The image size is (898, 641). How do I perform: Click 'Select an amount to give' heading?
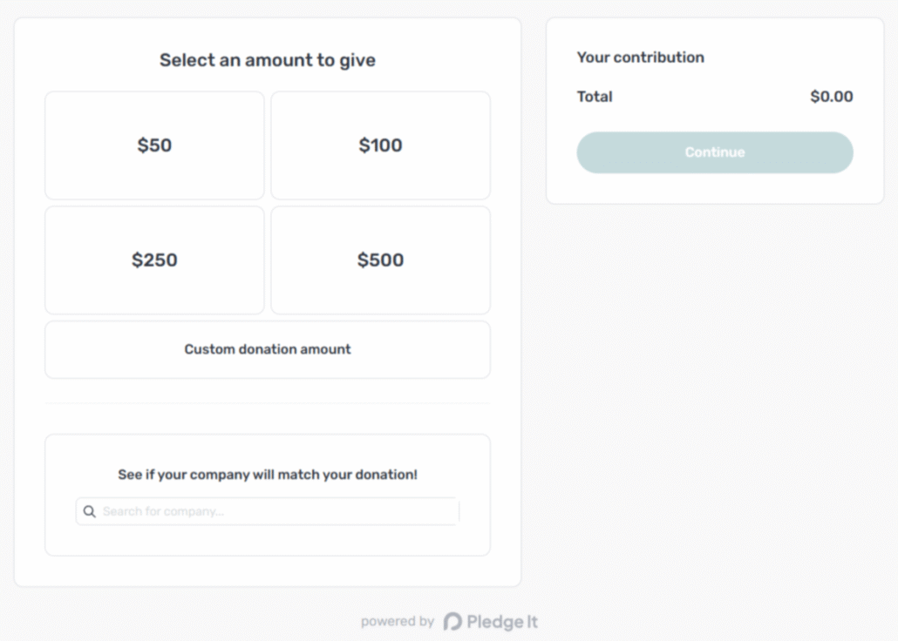(267, 60)
